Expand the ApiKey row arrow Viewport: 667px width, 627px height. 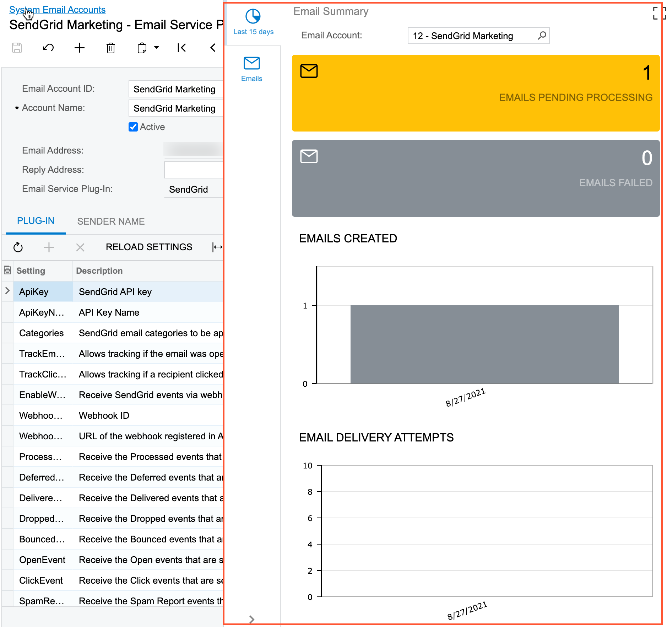7,291
